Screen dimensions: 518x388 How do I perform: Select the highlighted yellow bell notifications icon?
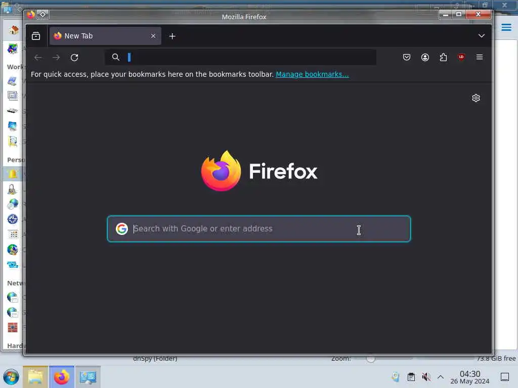(x=13, y=174)
